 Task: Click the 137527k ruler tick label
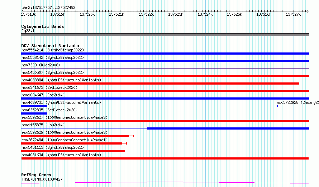coord(293,14)
